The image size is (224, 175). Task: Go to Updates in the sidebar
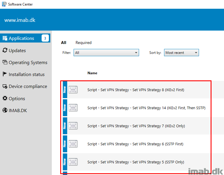click(17, 50)
